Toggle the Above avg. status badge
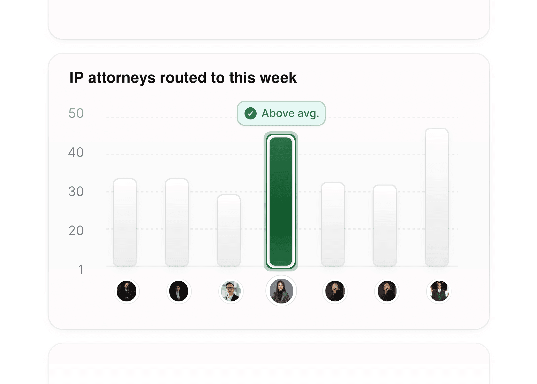The width and height of the screenshot is (537, 384). click(x=281, y=113)
